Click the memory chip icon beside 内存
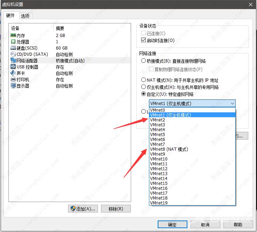Screen dimensions: 257x232 13,35
